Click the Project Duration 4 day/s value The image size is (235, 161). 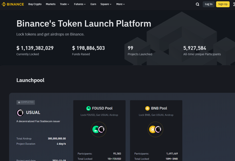pyautogui.click(x=61, y=144)
